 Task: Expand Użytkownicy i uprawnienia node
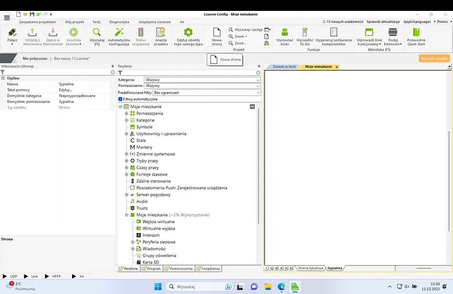[126, 133]
